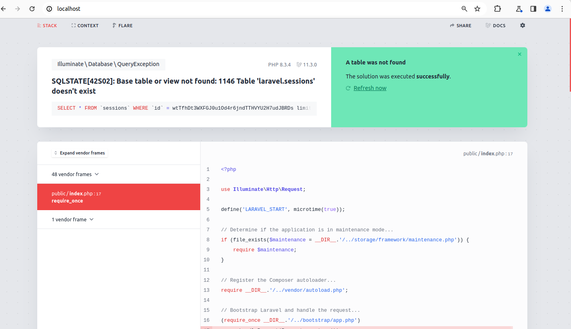Open the SHARE menu

pyautogui.click(x=461, y=26)
